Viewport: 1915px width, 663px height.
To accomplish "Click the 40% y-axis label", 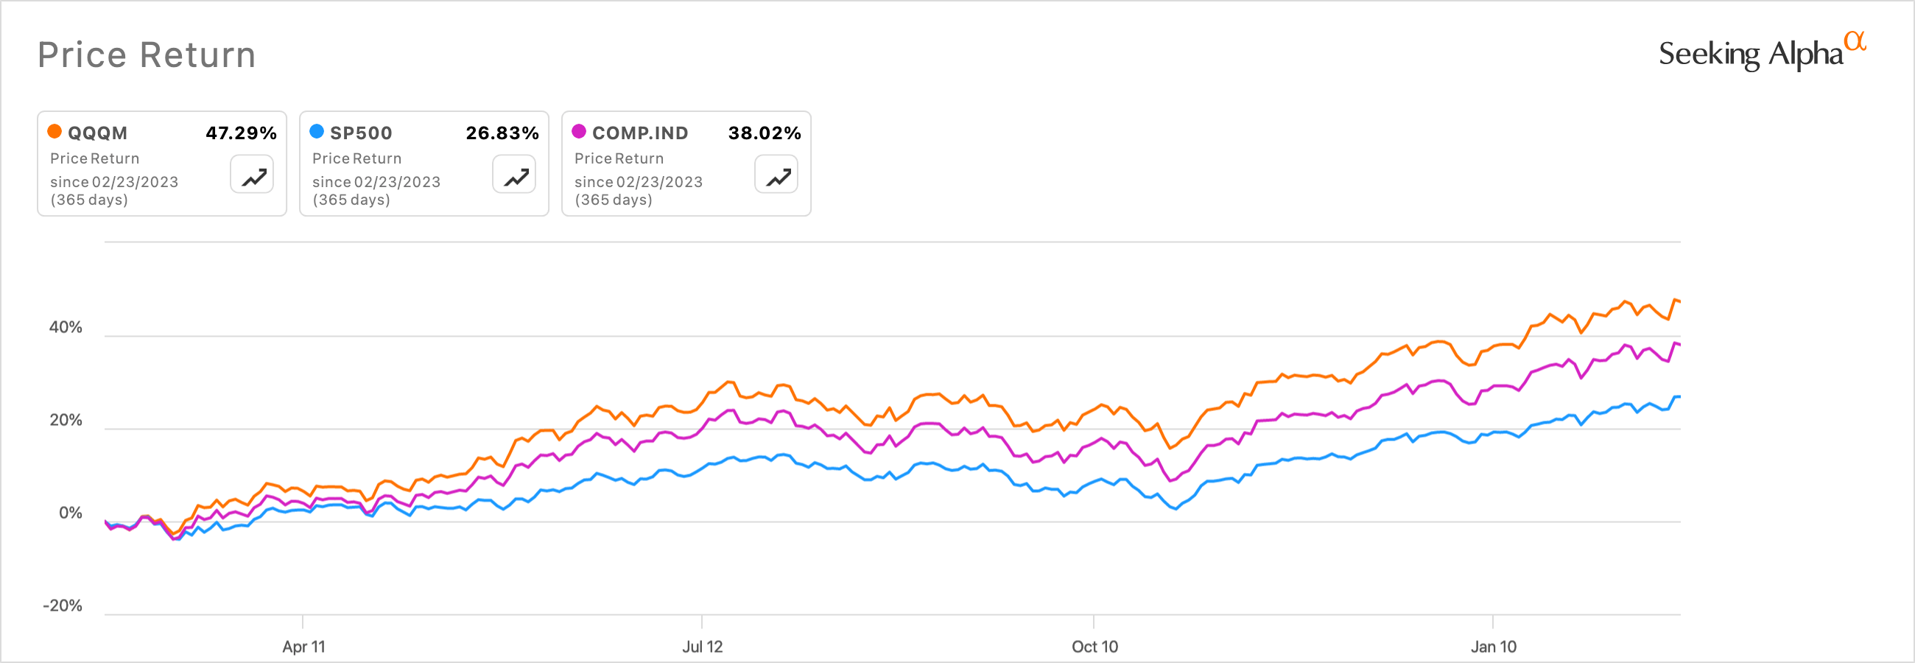I will (x=66, y=328).
